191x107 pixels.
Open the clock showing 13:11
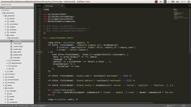click(183, 2)
